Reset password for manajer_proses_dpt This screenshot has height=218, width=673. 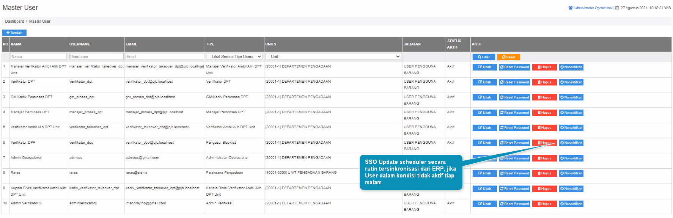coord(514,113)
